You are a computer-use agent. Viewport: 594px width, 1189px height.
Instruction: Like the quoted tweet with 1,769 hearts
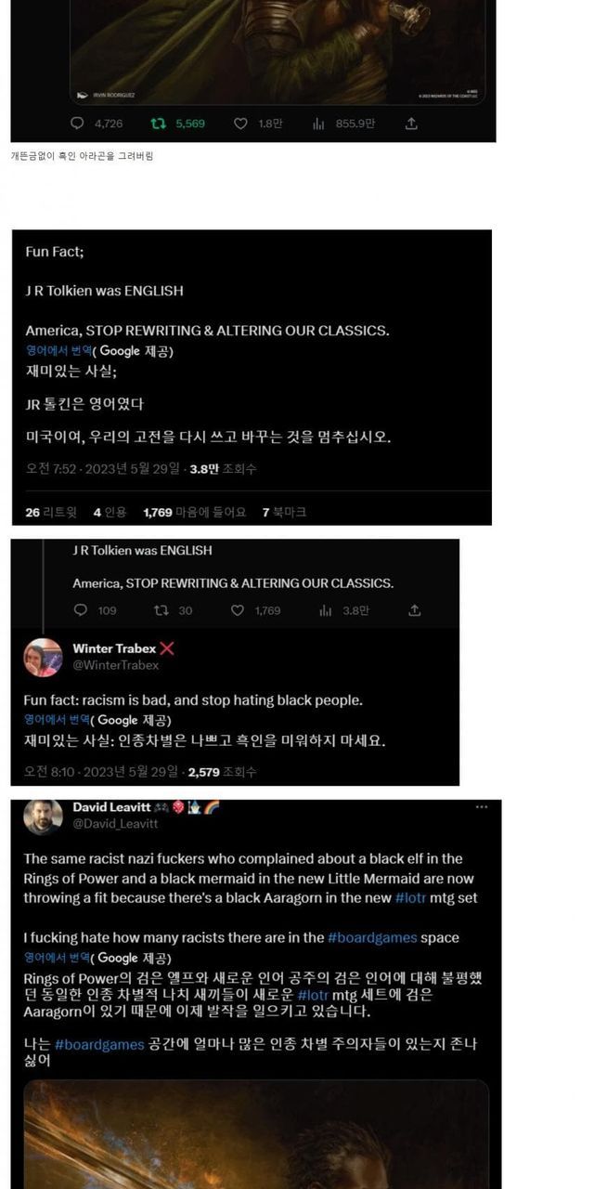[238, 610]
